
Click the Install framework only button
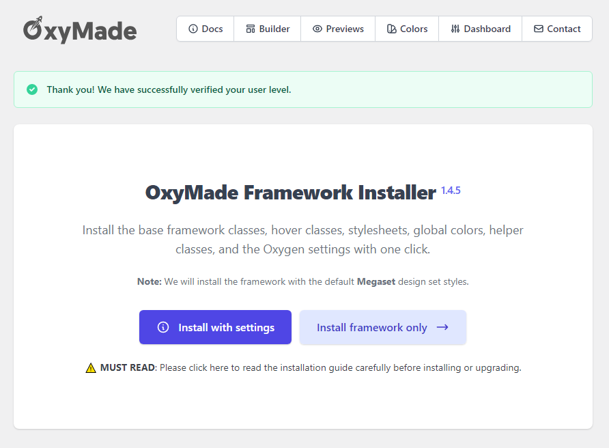(x=382, y=327)
